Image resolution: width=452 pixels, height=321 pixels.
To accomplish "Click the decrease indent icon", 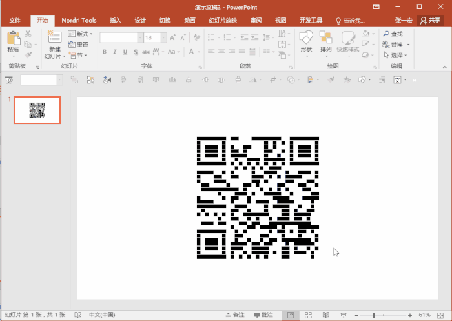I will pos(244,37).
